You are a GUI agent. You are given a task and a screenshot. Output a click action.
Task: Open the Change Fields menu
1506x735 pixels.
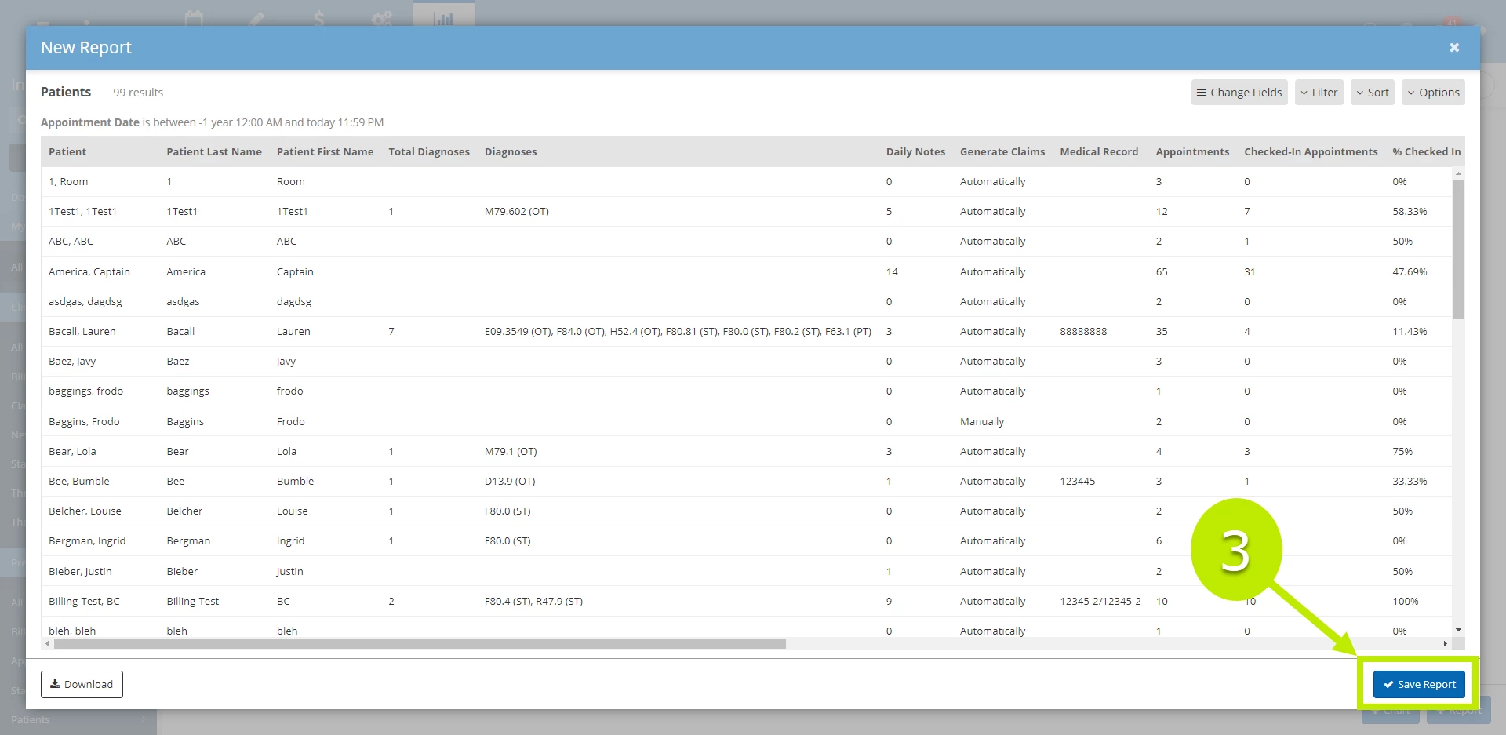point(1239,93)
